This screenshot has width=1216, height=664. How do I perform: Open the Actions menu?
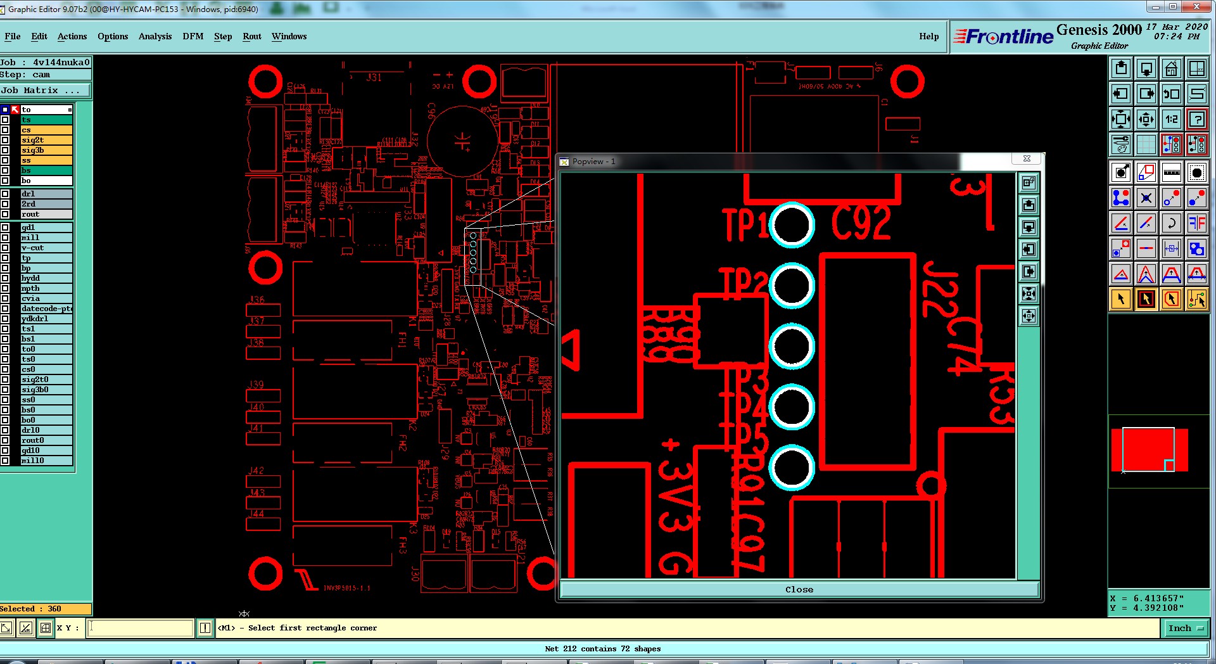point(72,36)
